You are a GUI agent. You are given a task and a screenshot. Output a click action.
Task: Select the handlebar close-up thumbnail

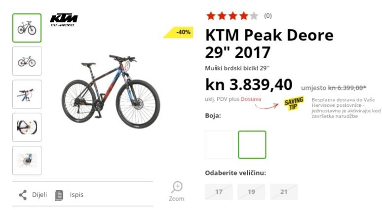point(27,94)
